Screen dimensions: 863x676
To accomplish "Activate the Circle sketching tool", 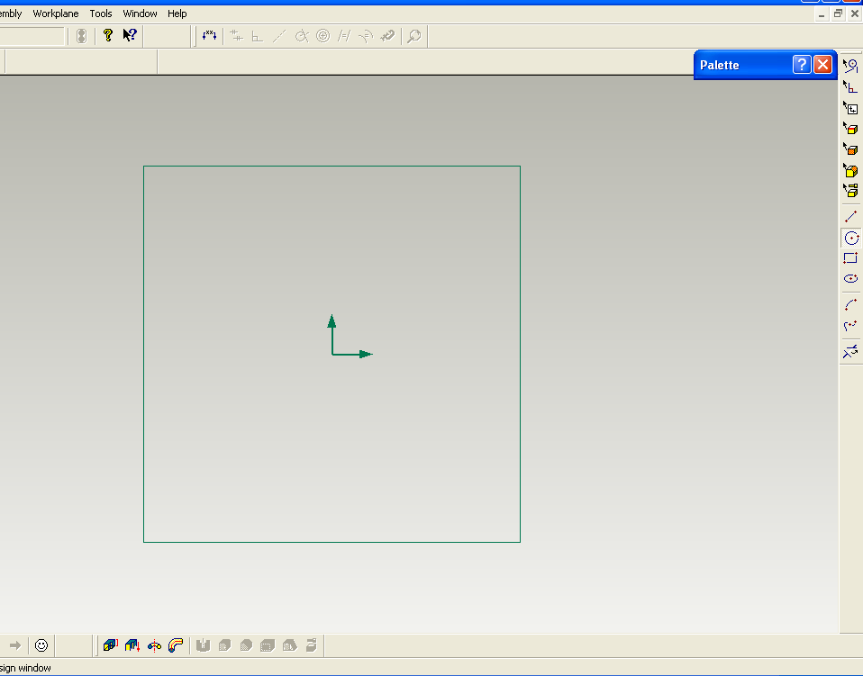I will pos(850,237).
